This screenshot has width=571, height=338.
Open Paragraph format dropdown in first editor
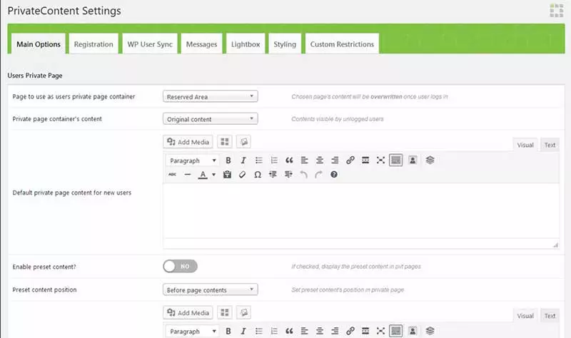[x=192, y=160]
